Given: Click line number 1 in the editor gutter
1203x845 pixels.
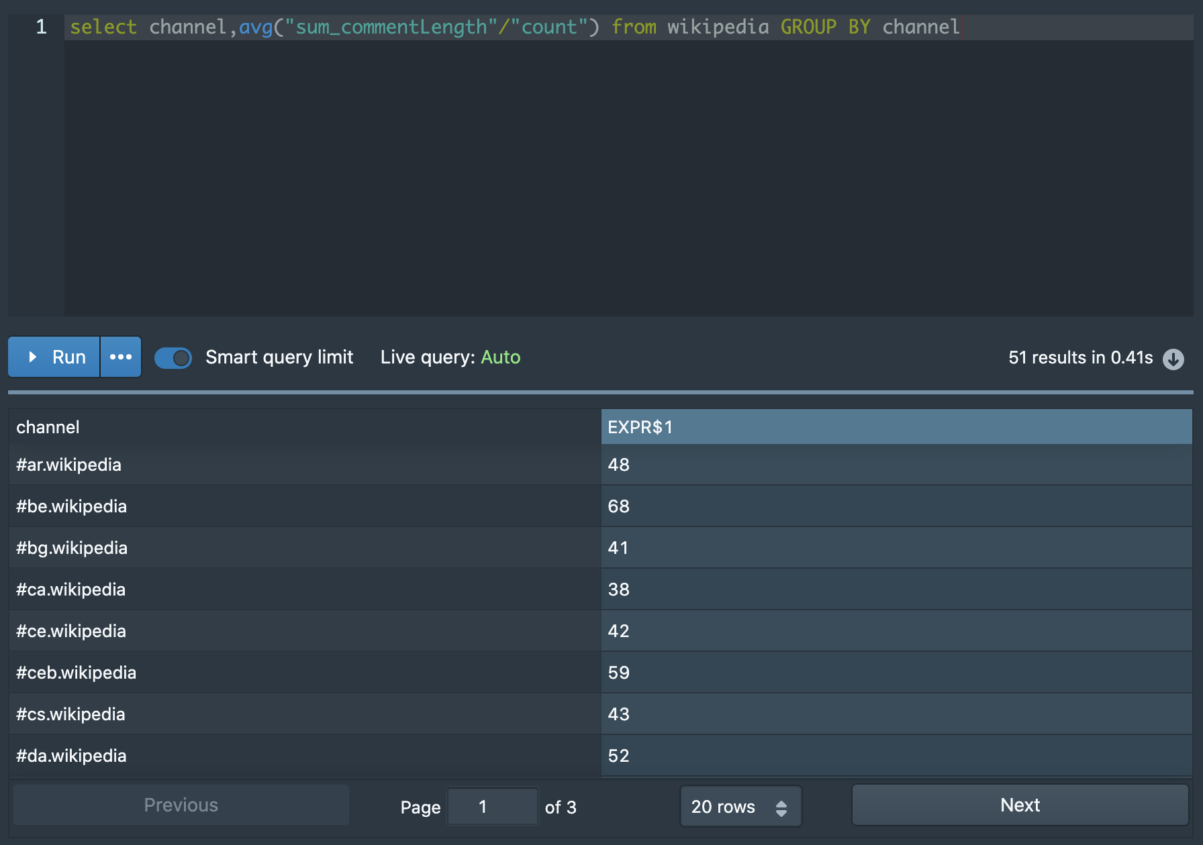Looking at the screenshot, I should coord(41,27).
